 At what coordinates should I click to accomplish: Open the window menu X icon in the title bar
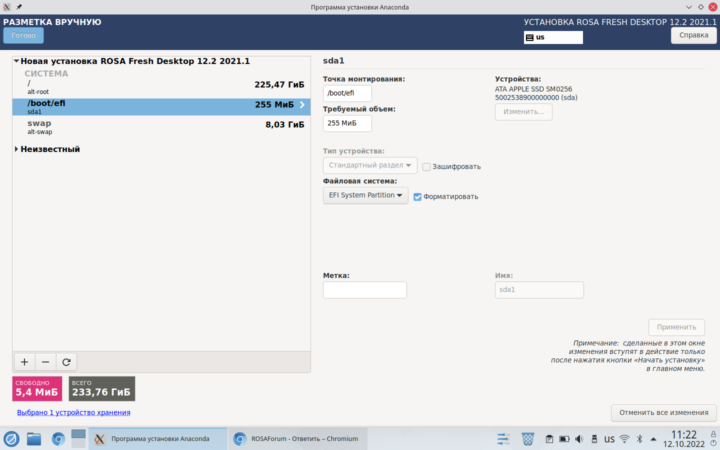(7, 7)
